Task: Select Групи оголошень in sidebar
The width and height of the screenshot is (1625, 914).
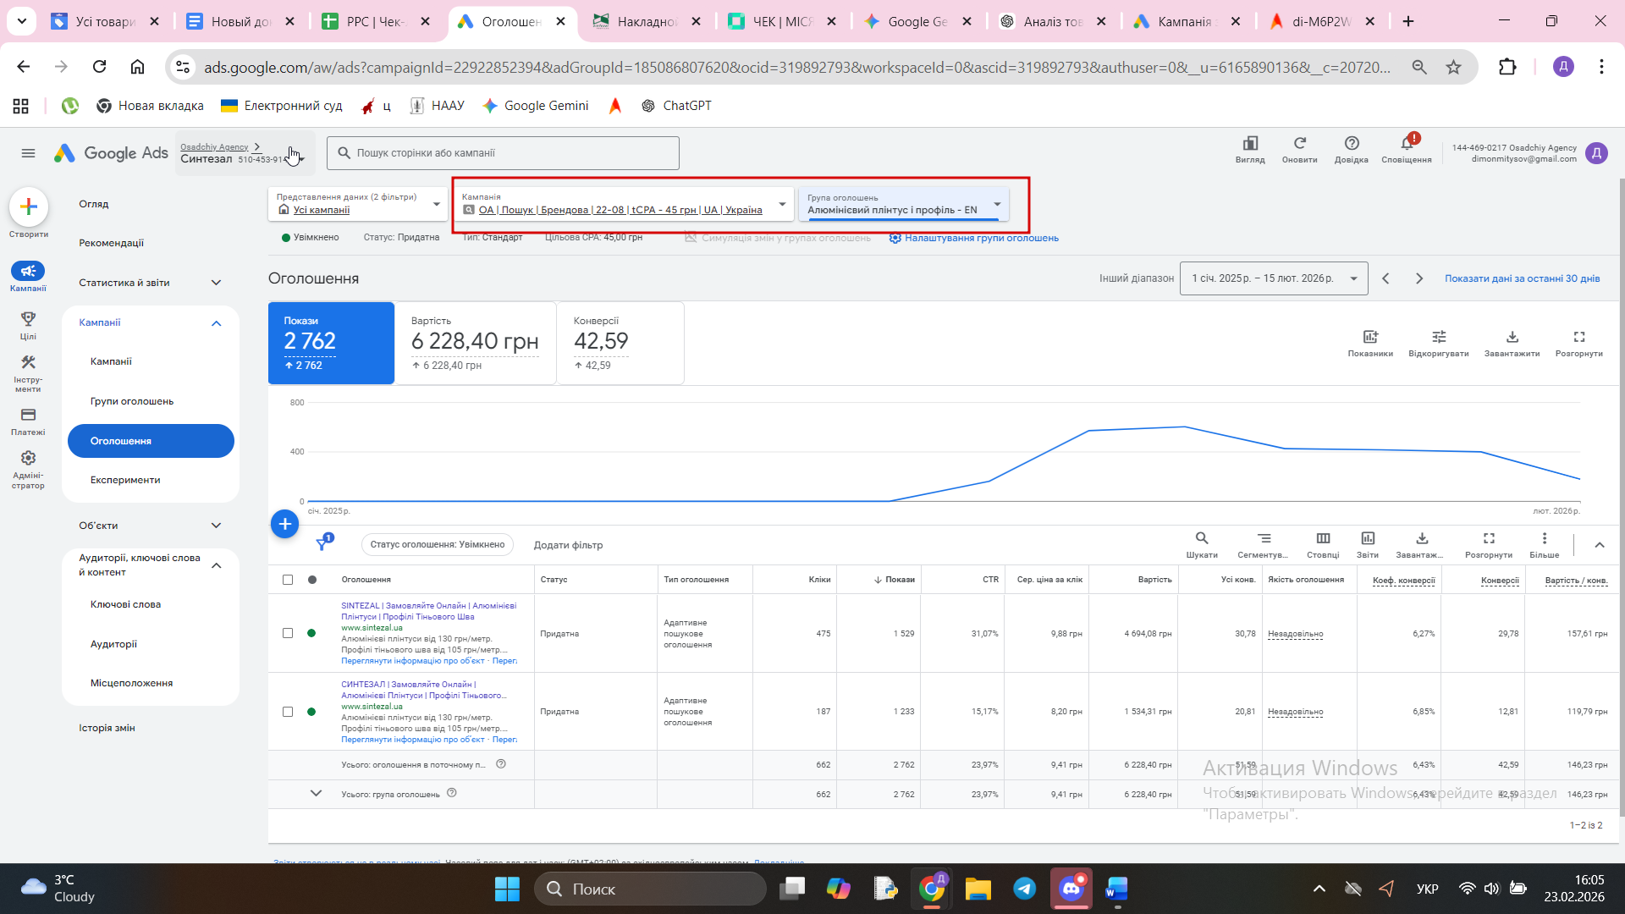Action: tap(132, 401)
